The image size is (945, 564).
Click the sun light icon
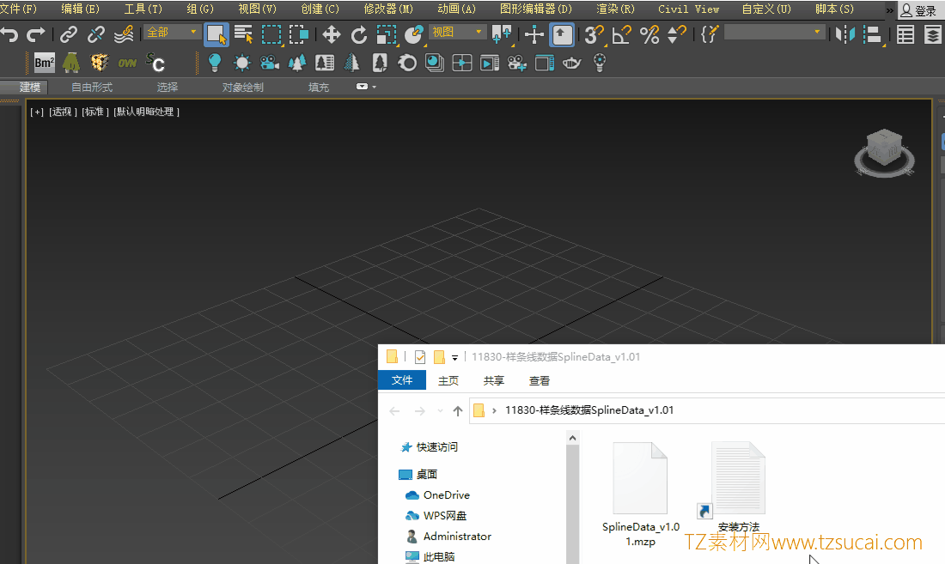point(242,63)
